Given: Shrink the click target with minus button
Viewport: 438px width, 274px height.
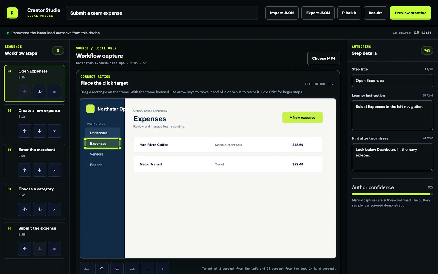Looking at the screenshot, I should click(148, 269).
